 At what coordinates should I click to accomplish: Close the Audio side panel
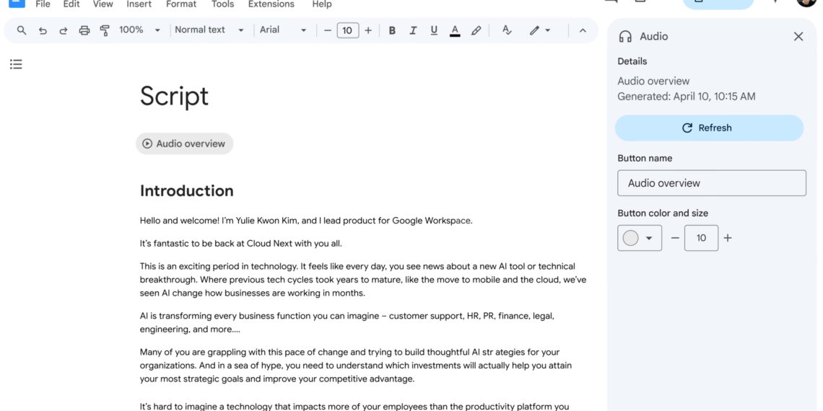798,37
